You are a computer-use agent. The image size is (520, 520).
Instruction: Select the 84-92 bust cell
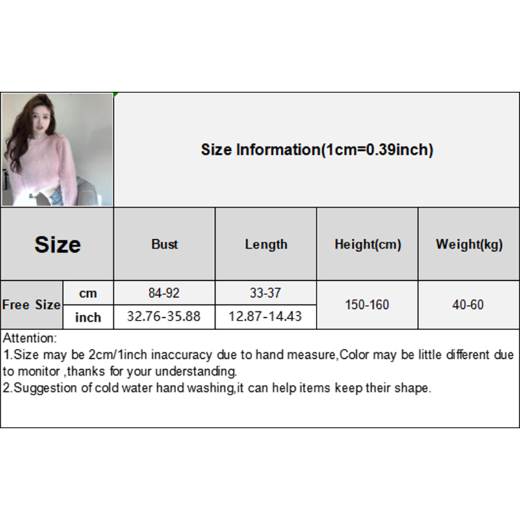pos(164,293)
